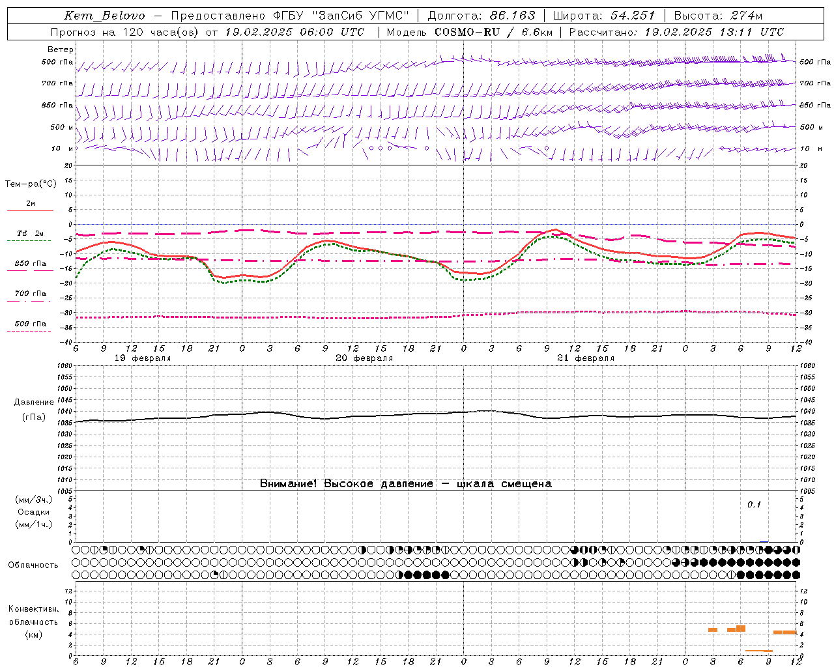Click the Рассчитано: 19.02.2025 13:11 UTC timestamp
This screenshot has width=834, height=667.
pos(676,32)
